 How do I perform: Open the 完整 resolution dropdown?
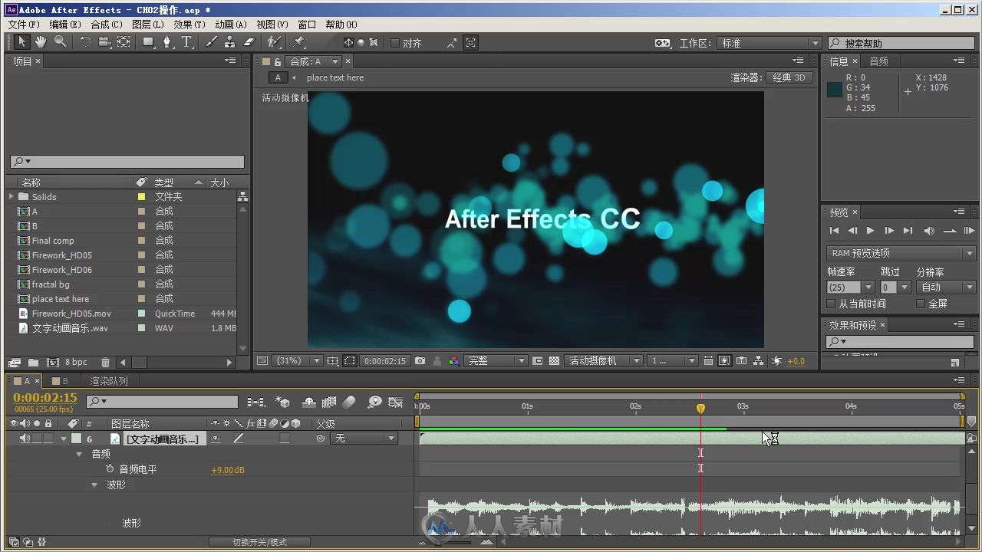[x=496, y=360]
